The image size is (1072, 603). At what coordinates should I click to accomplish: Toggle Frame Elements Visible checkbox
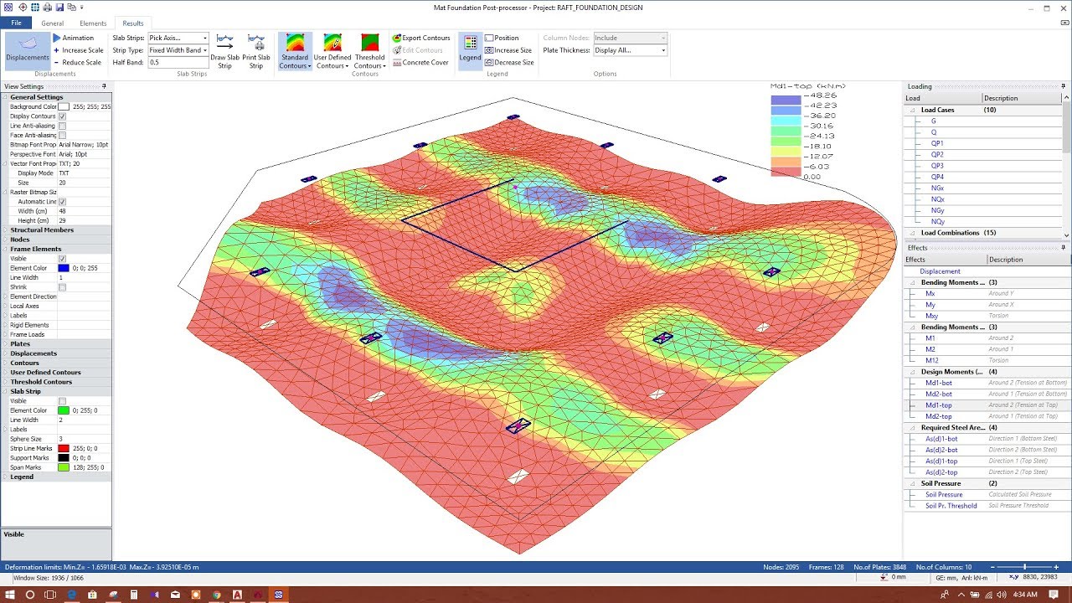(x=62, y=259)
